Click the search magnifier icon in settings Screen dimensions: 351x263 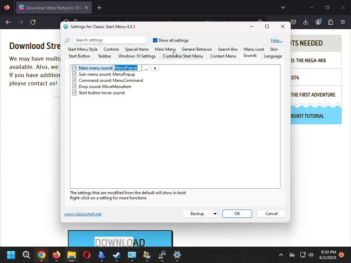tap(67, 40)
